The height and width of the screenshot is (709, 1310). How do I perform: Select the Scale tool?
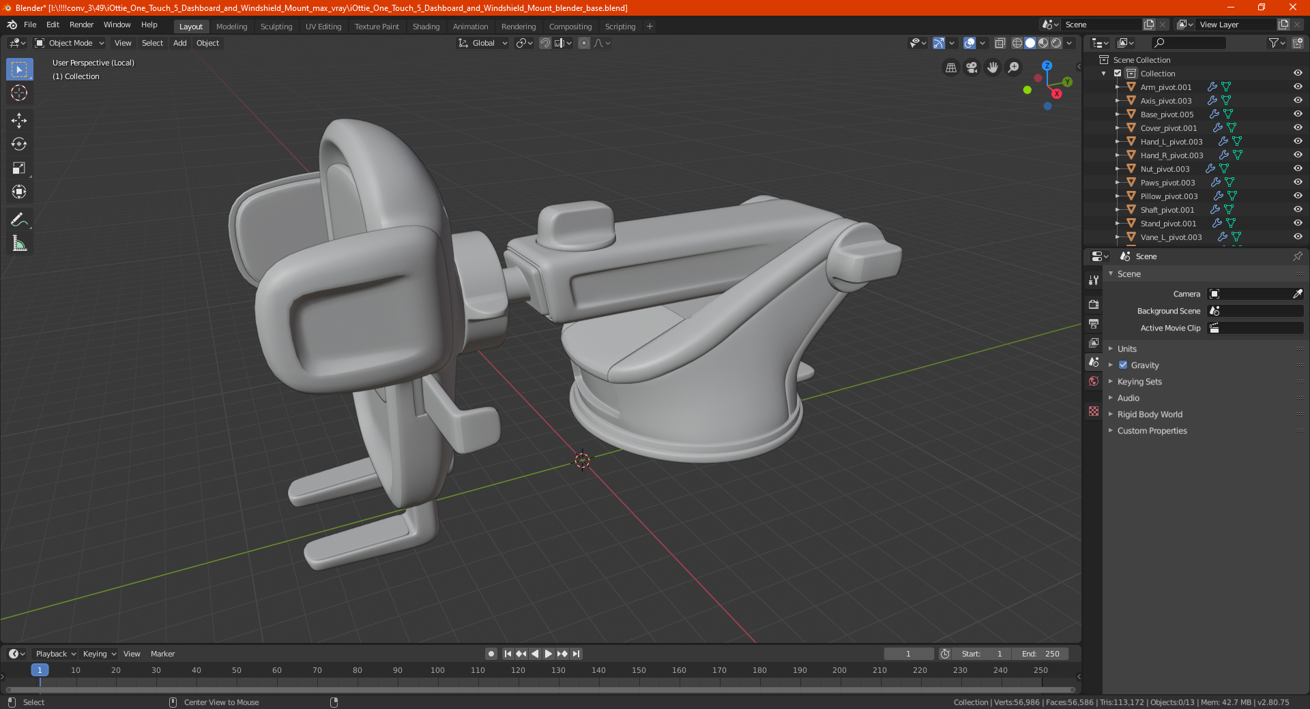(x=19, y=168)
